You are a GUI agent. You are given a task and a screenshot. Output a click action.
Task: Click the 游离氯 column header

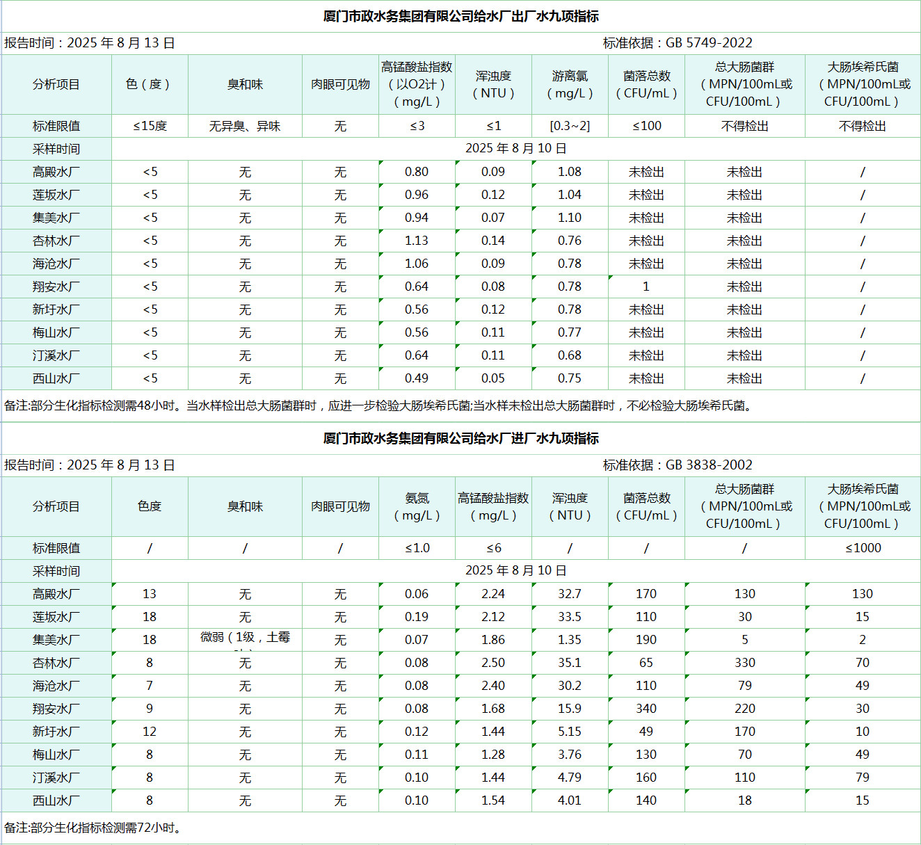click(570, 84)
